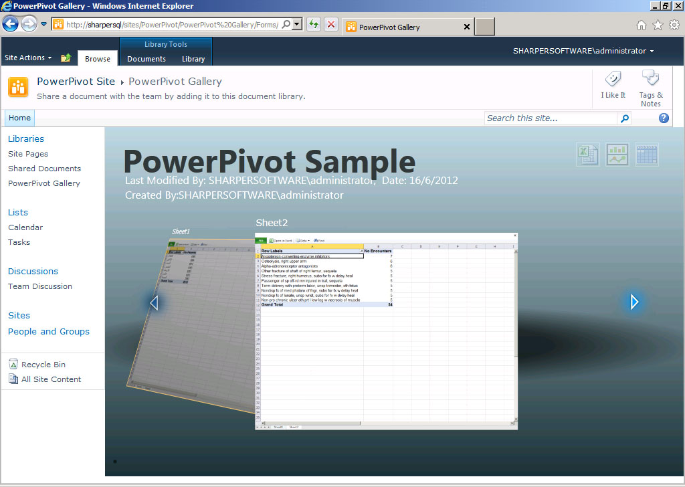Click the browser Home icon
The image size is (685, 487).
(641, 25)
